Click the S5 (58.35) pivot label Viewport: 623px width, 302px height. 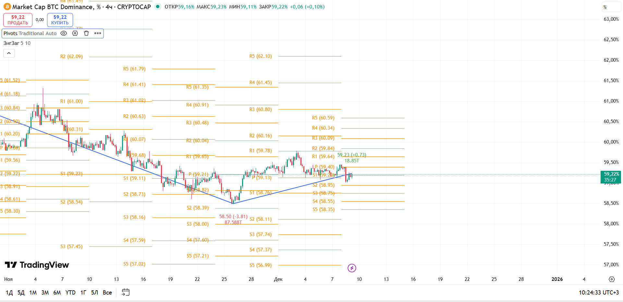(x=324, y=209)
